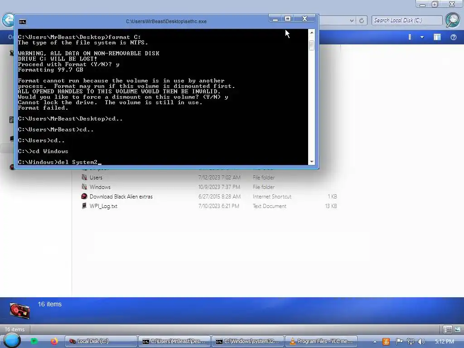Click the 10/9/2023 7:37 PM date cell

219,187
